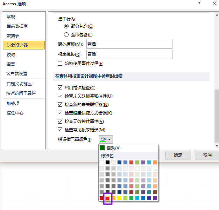
Task: Click the 报表模板 text field
Action: tap(129, 54)
